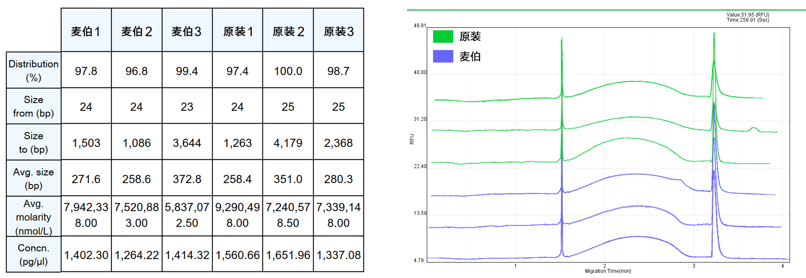Click the Avg. molarity (nmol/L) row header
The height and width of the screenshot is (278, 806).
point(33,217)
